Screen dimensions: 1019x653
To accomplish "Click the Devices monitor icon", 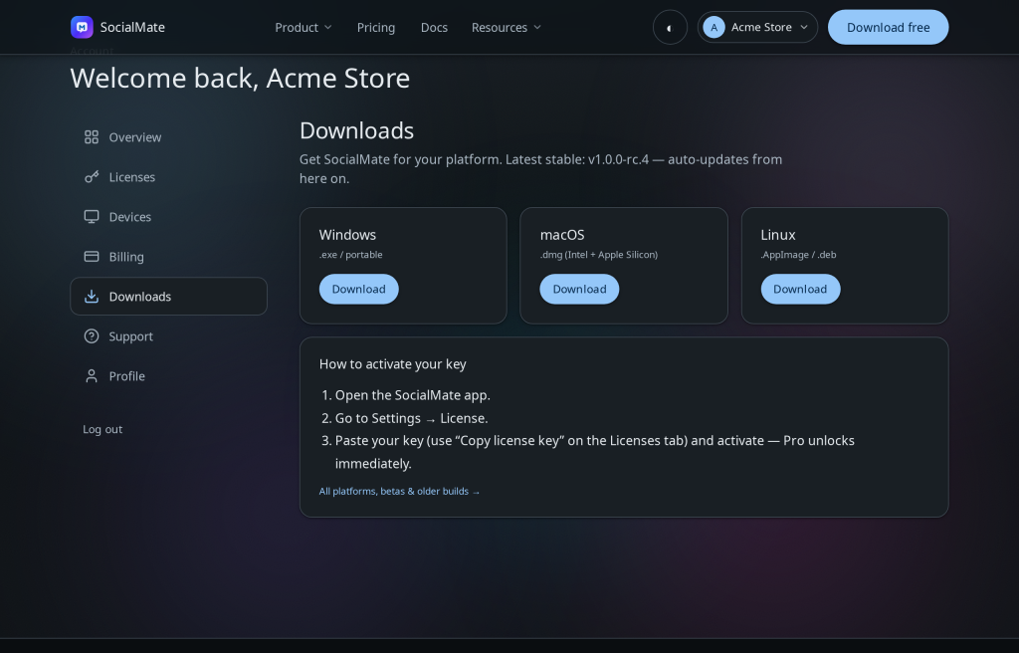I will point(92,217).
